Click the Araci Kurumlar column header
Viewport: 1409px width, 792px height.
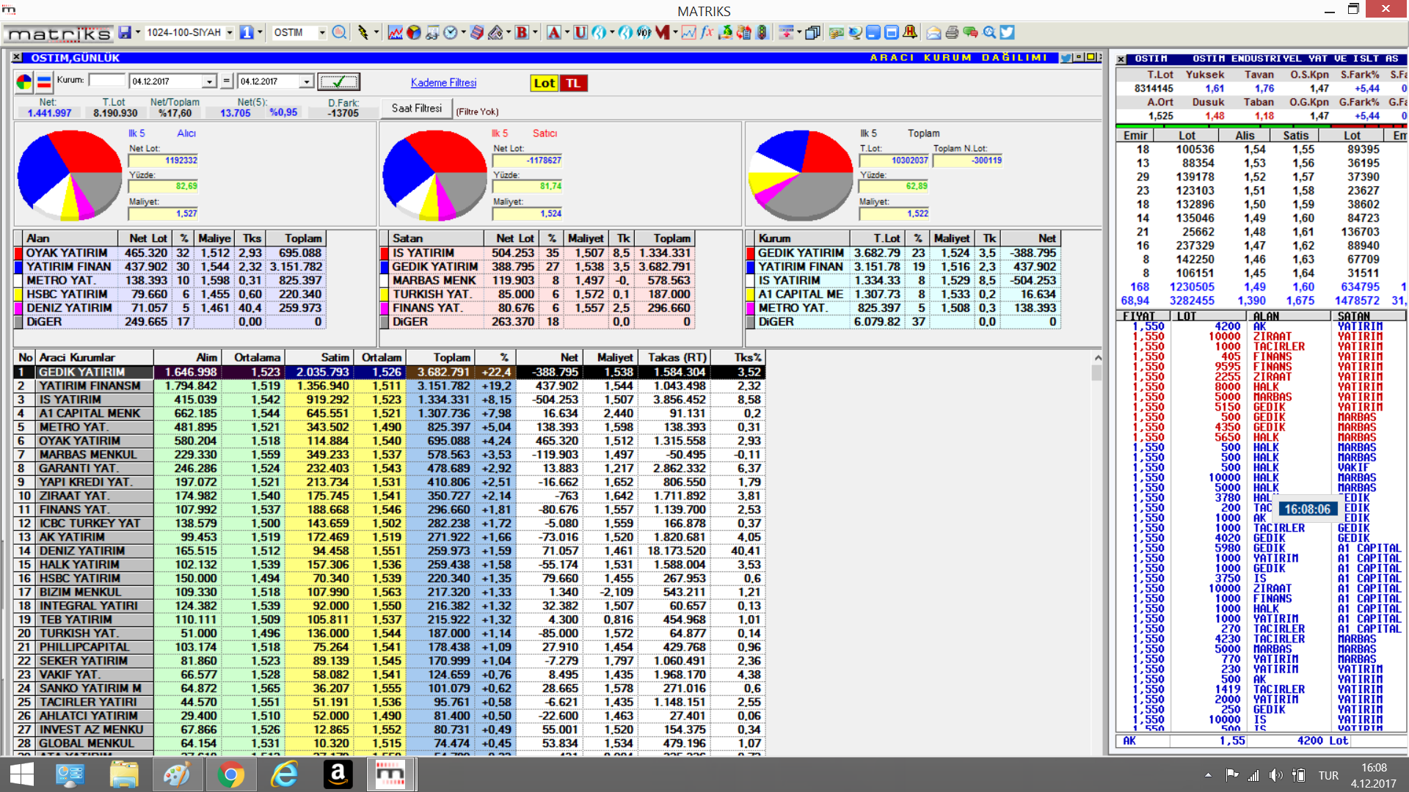click(94, 357)
